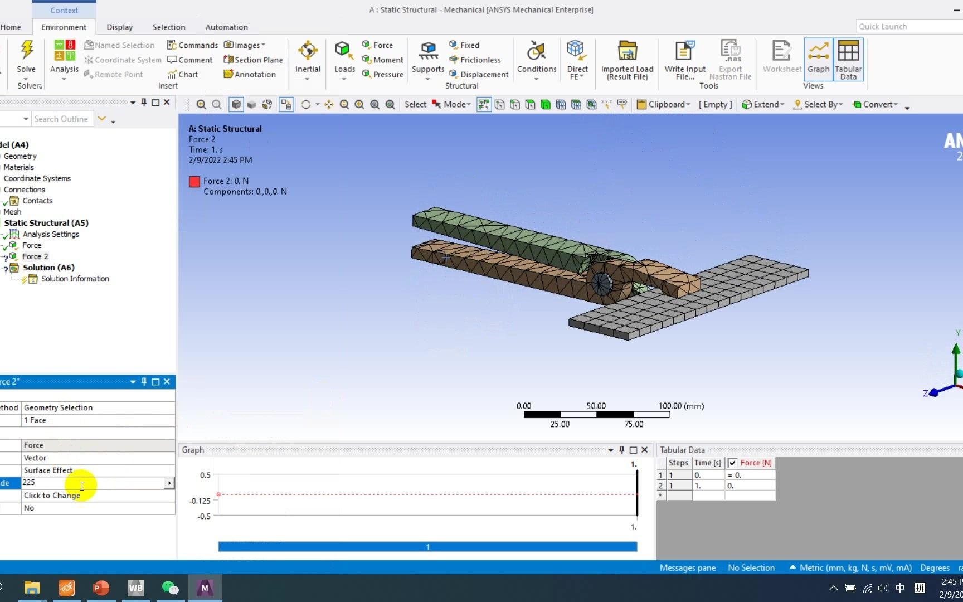
Task: Switch to the Display tab
Action: pyautogui.click(x=120, y=27)
